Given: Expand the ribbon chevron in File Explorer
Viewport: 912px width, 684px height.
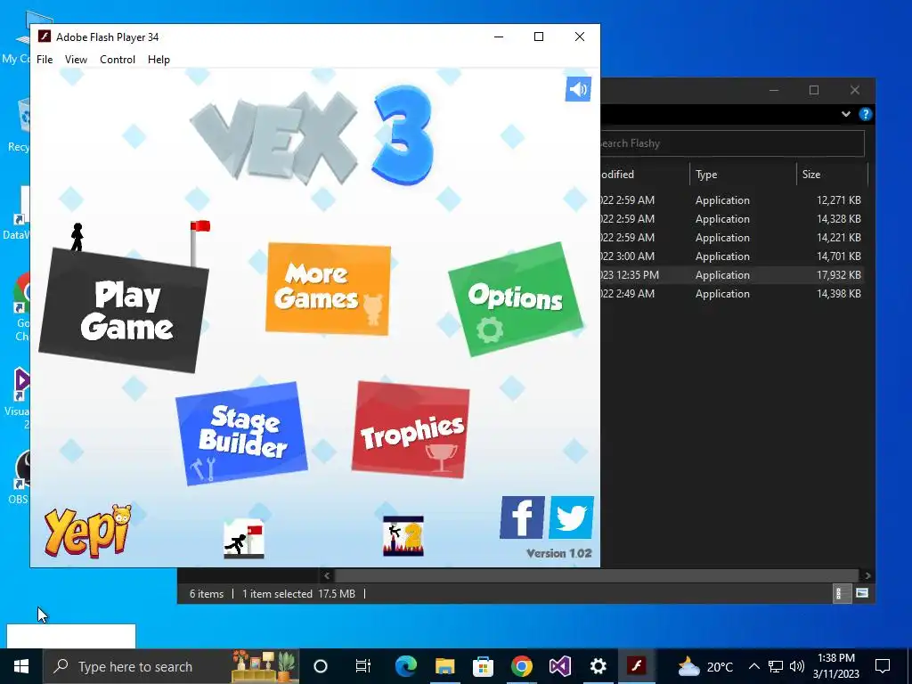Looking at the screenshot, I should (846, 114).
